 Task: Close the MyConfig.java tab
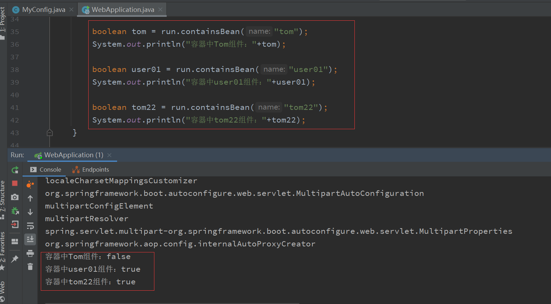71,9
